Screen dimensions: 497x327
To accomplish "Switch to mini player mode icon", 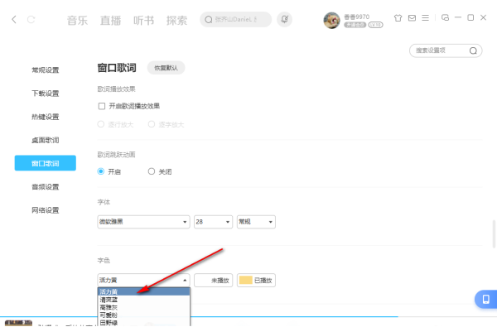I will [x=445, y=17].
